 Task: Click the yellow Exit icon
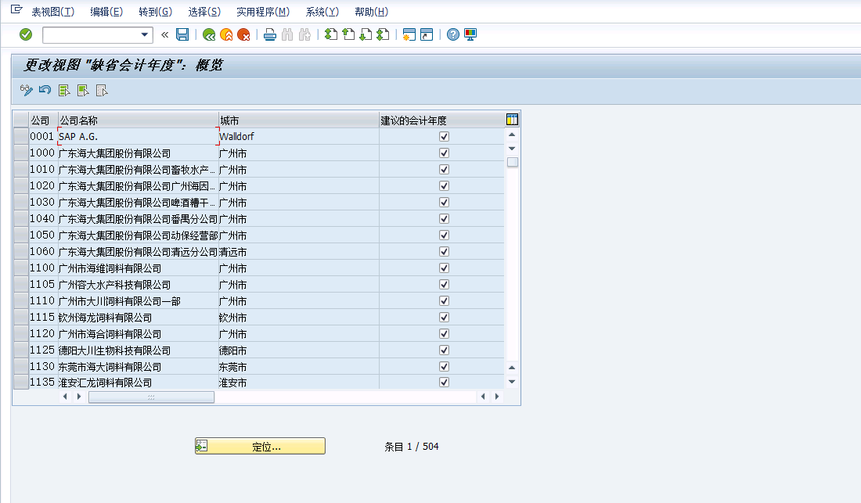click(x=226, y=35)
